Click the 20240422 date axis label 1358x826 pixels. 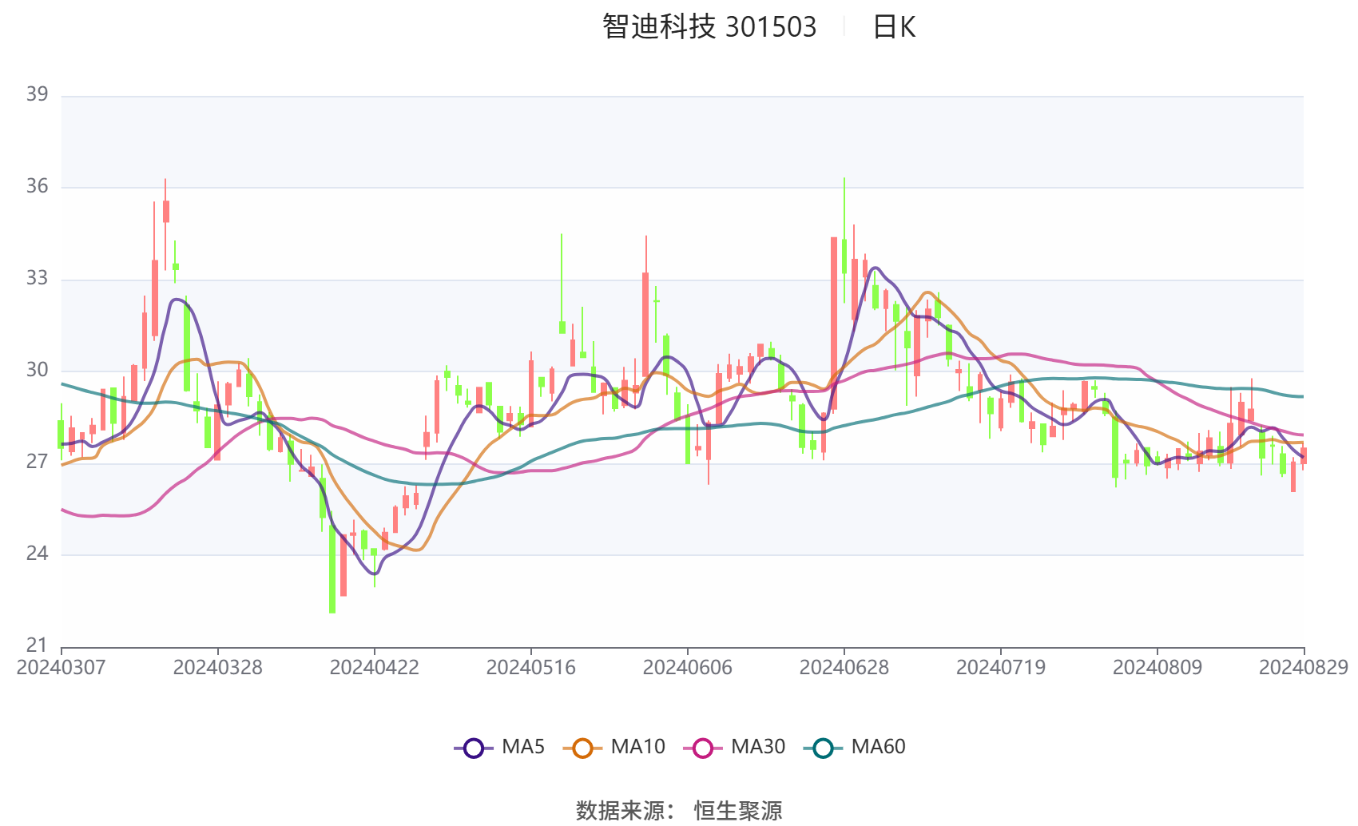coord(374,668)
